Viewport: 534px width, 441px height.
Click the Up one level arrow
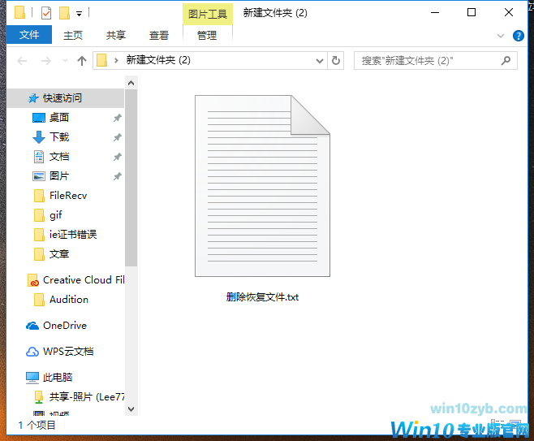tap(82, 61)
